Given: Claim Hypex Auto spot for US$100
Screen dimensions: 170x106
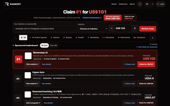Looking at the screenshot, I should pos(146,84).
